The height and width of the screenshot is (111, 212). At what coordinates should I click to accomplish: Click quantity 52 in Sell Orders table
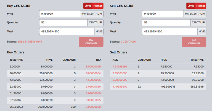tap(139, 86)
